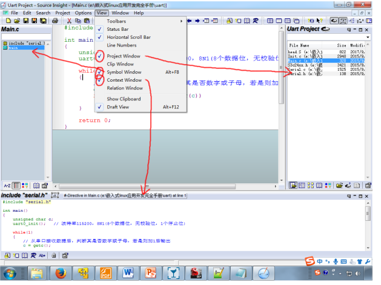Click the editor horizontal scrollbar thumb
The width and height of the screenshot is (381, 285).
pos(147,186)
